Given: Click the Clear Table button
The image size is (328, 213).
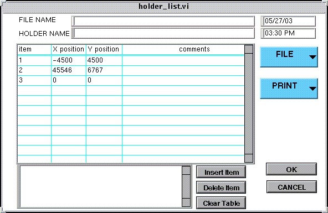Looking at the screenshot, I should click(221, 203).
